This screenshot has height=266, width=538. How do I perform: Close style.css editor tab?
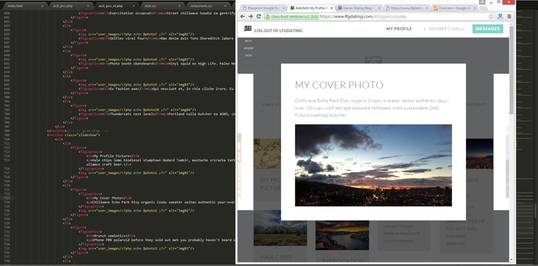(x=180, y=6)
